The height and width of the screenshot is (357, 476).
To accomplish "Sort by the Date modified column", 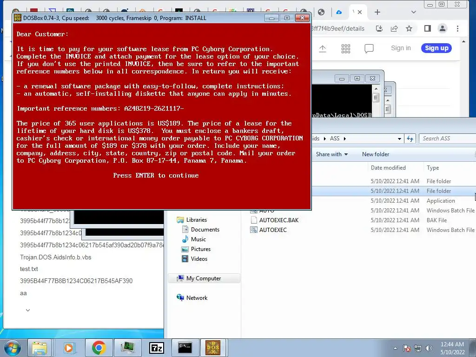I will (x=388, y=167).
